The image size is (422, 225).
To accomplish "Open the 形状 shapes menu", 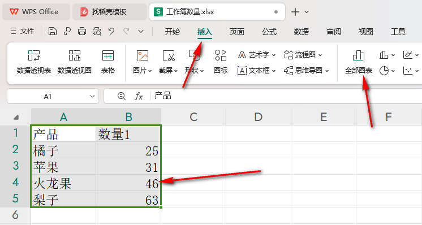I will [195, 62].
